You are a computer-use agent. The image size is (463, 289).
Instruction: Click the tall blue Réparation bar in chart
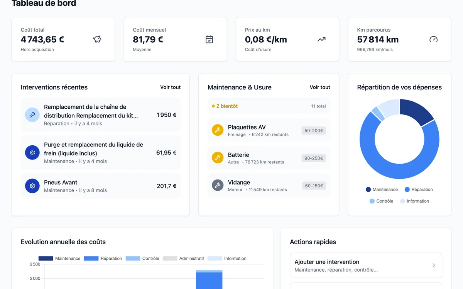(209, 281)
